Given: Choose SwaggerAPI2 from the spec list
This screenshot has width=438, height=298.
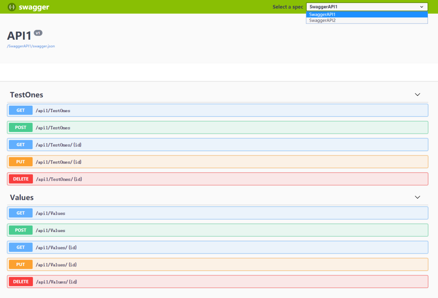Looking at the screenshot, I should pyautogui.click(x=367, y=20).
